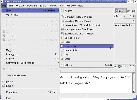Click the Convert to a C/C++ Make Project icon
Viewport: 137px width, 100px height.
62,25
